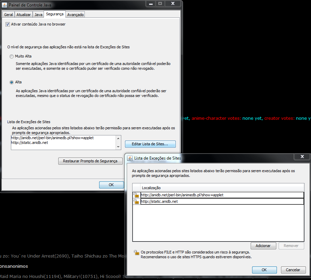Click the Java icon in Painel de Controle title bar
The height and width of the screenshot is (280, 311).
click(4, 5)
